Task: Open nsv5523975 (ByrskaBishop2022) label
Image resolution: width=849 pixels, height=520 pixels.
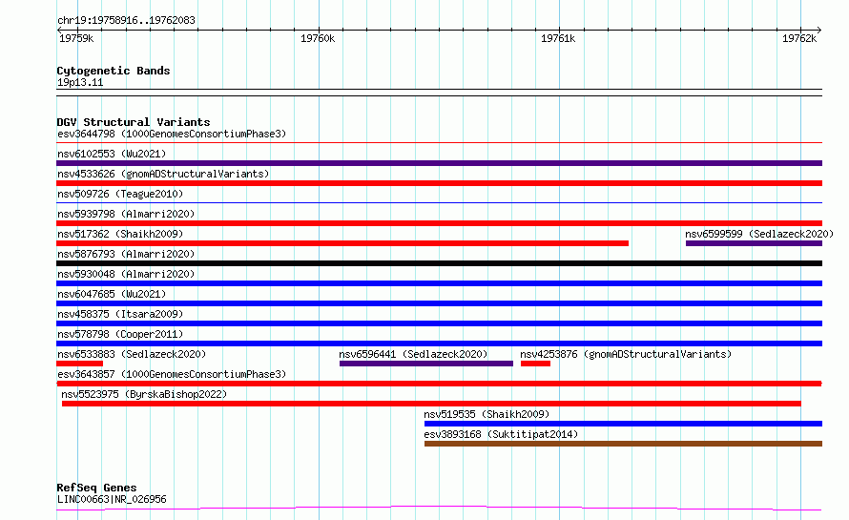Action: (x=144, y=394)
